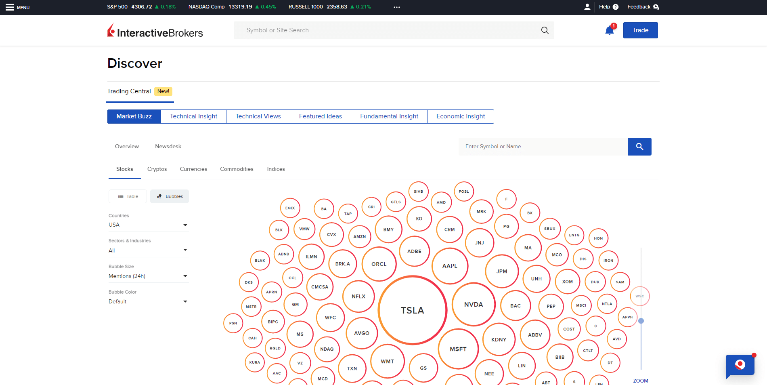
Task: Open the Sectors & Industries dropdown
Action: click(148, 250)
